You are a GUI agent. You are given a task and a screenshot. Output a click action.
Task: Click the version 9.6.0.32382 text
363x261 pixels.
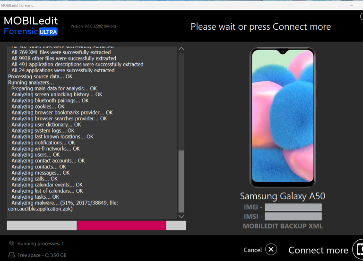tap(93, 26)
